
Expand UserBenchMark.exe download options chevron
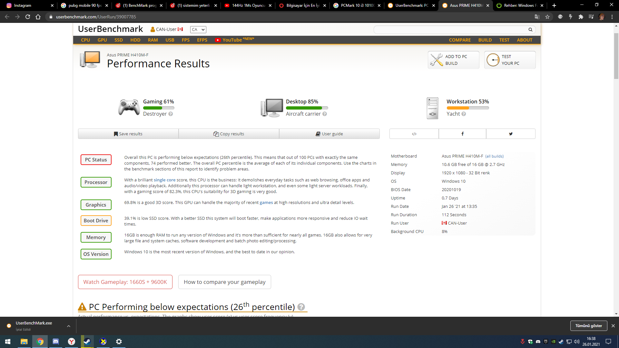coord(69,326)
